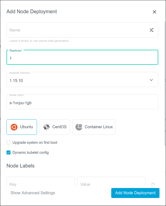Click the dialog's vertical scrollbar
The width and height of the screenshot is (166, 206).
pos(165,82)
